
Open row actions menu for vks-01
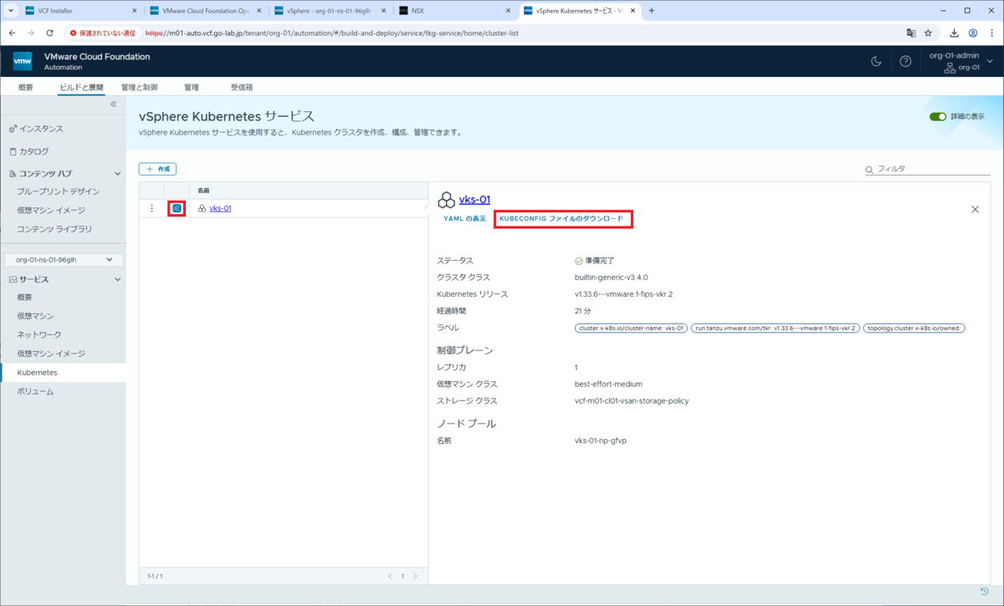pyautogui.click(x=151, y=208)
